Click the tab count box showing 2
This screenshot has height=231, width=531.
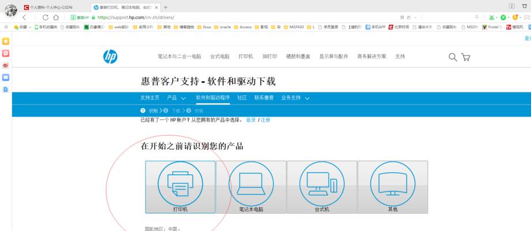tap(512, 6)
